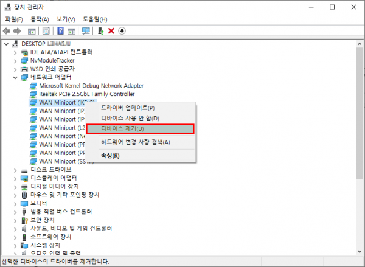Click the scan hardware changes monitor icon
The image size is (365, 267).
click(x=86, y=31)
